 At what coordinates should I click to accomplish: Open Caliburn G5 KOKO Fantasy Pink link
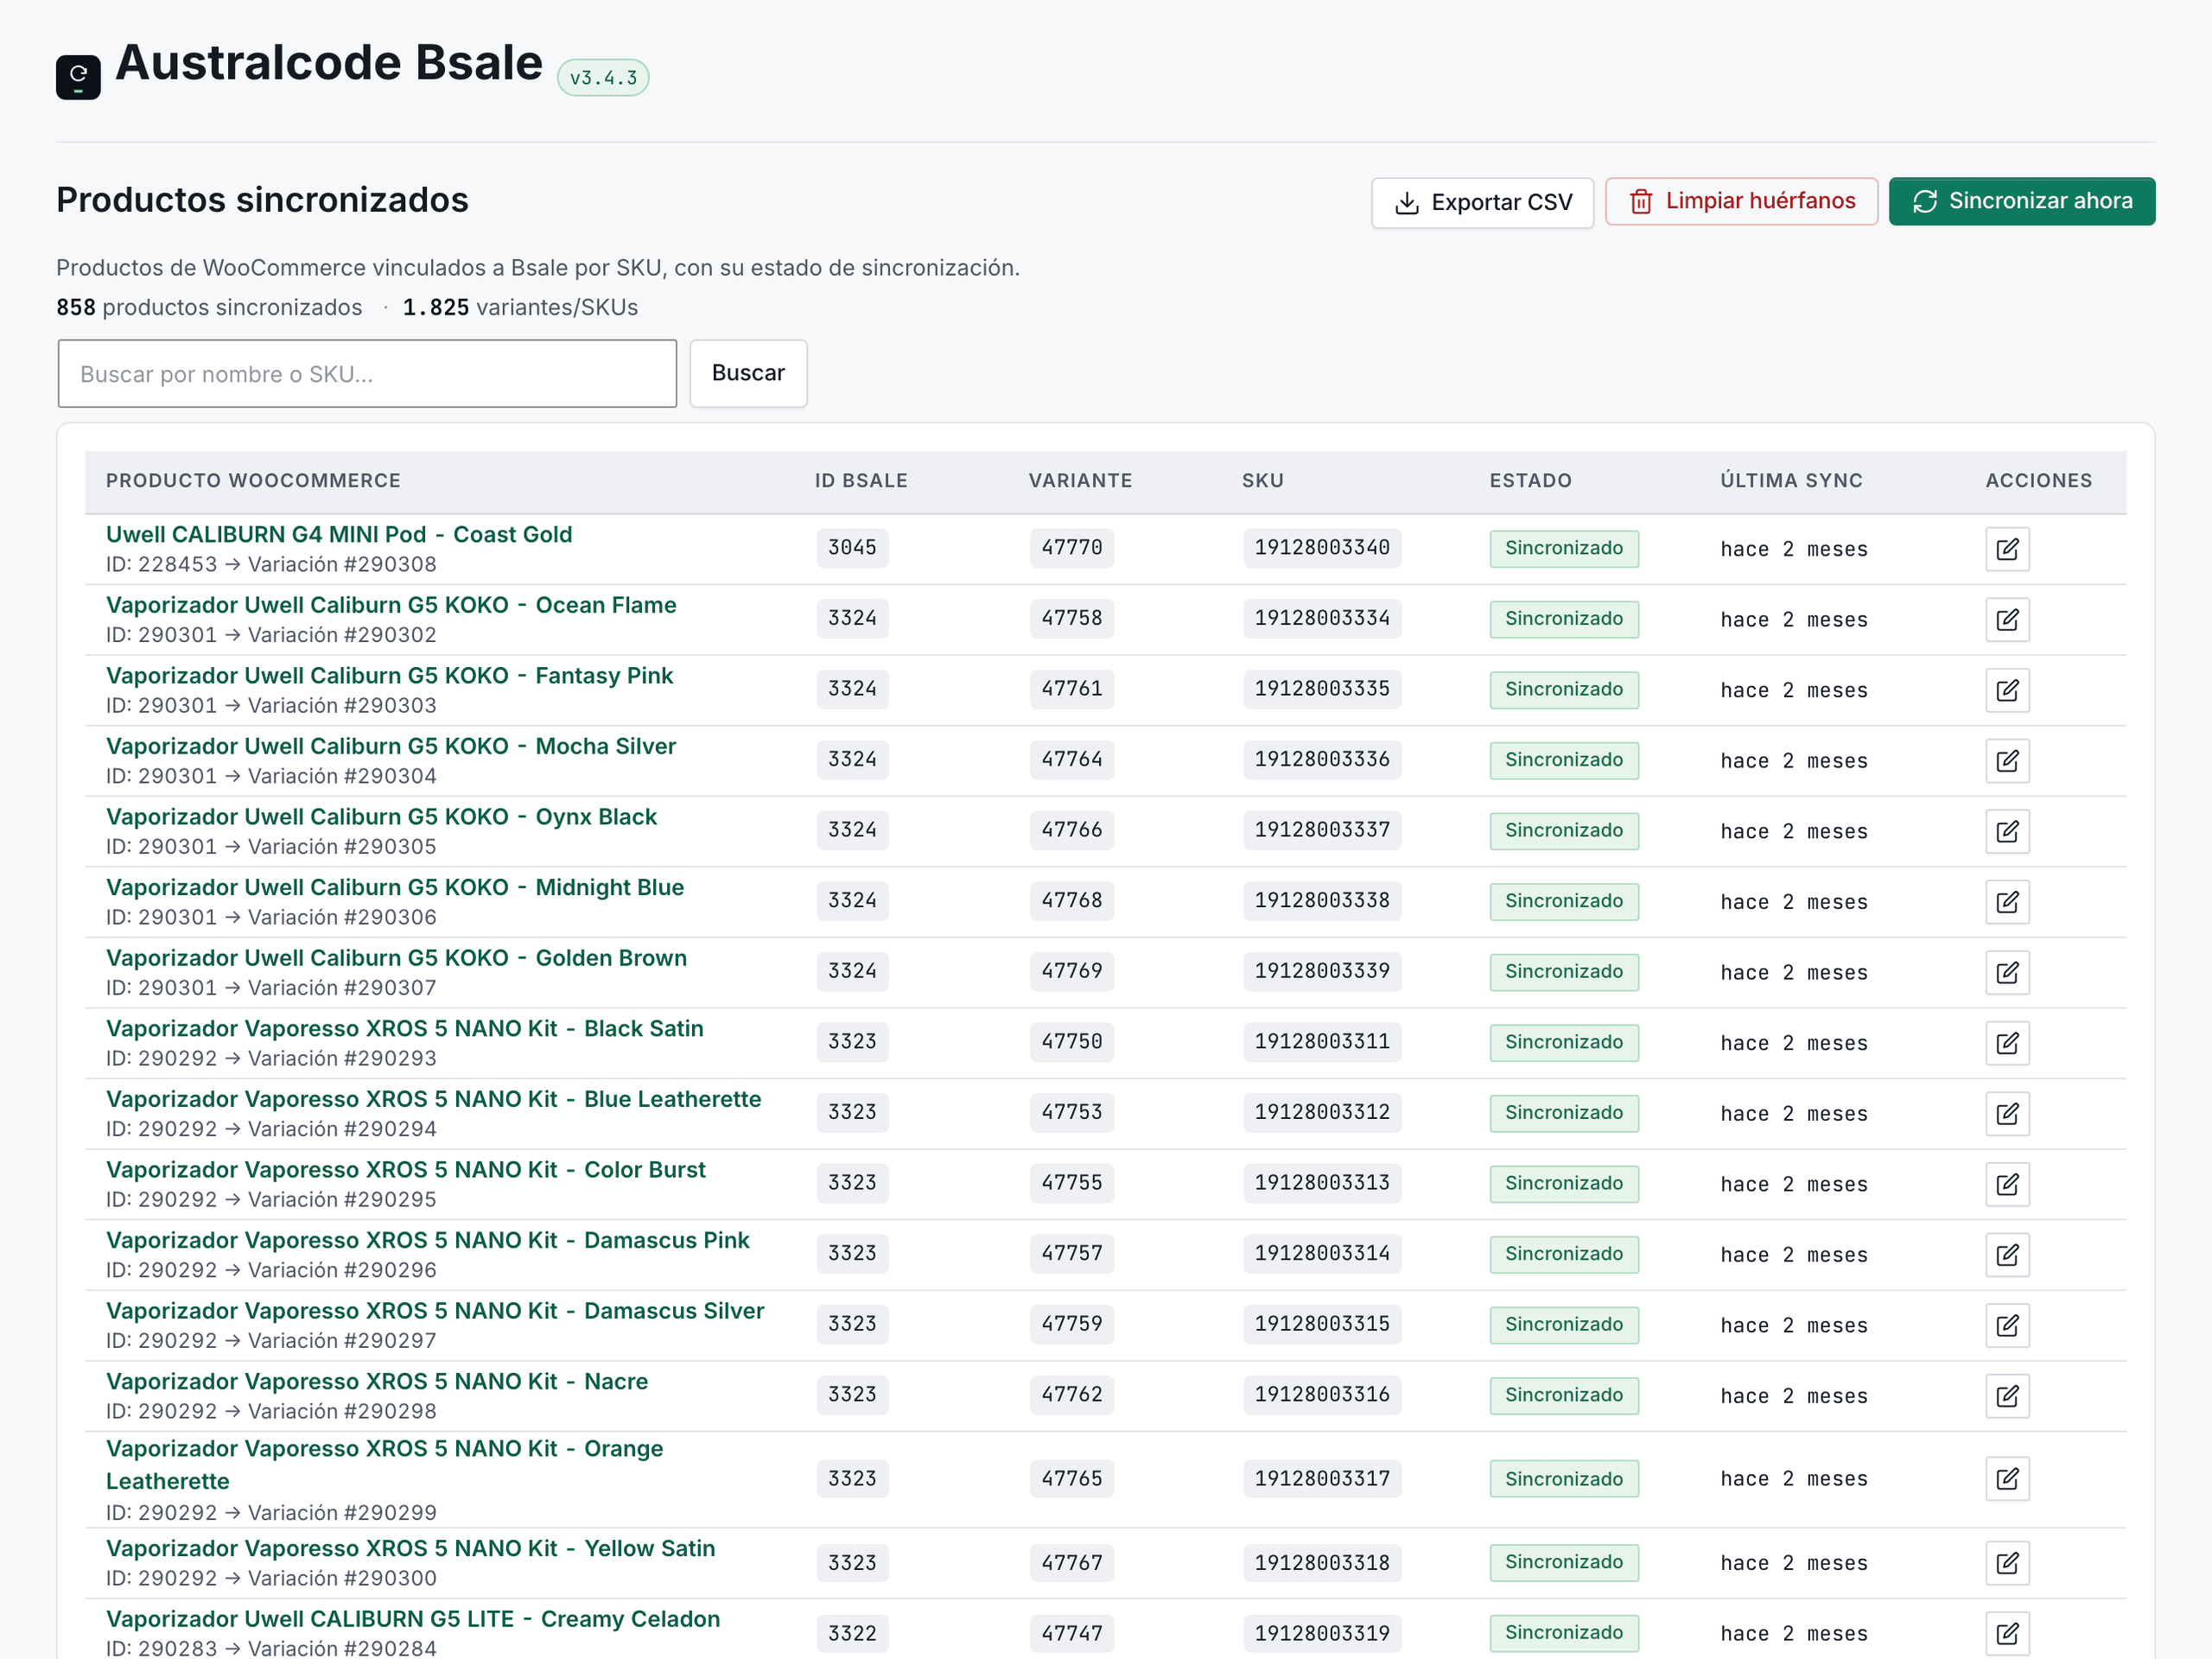[389, 675]
